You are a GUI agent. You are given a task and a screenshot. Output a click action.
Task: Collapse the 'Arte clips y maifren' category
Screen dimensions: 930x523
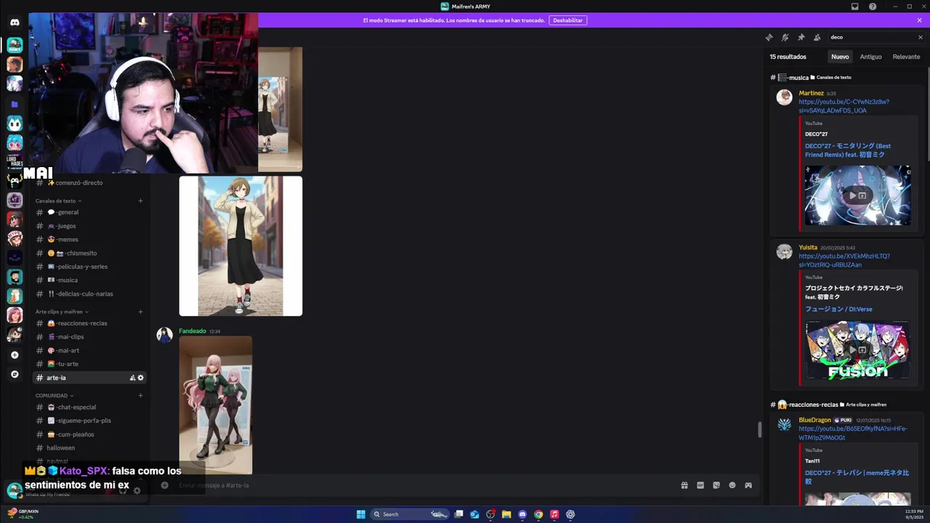[x=62, y=312]
